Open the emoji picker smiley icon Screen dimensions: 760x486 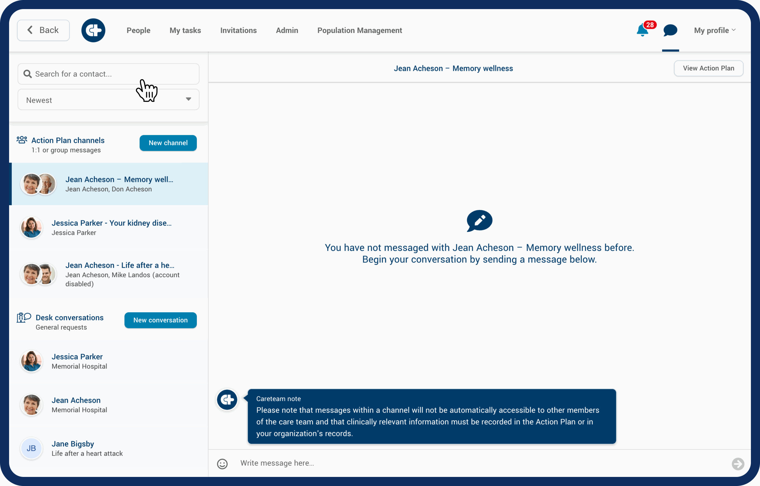222,464
